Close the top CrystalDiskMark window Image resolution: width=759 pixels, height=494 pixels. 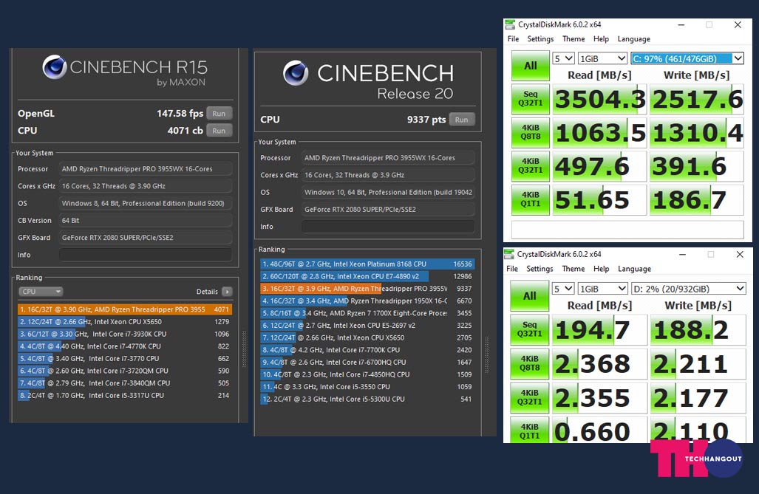pyautogui.click(x=738, y=24)
